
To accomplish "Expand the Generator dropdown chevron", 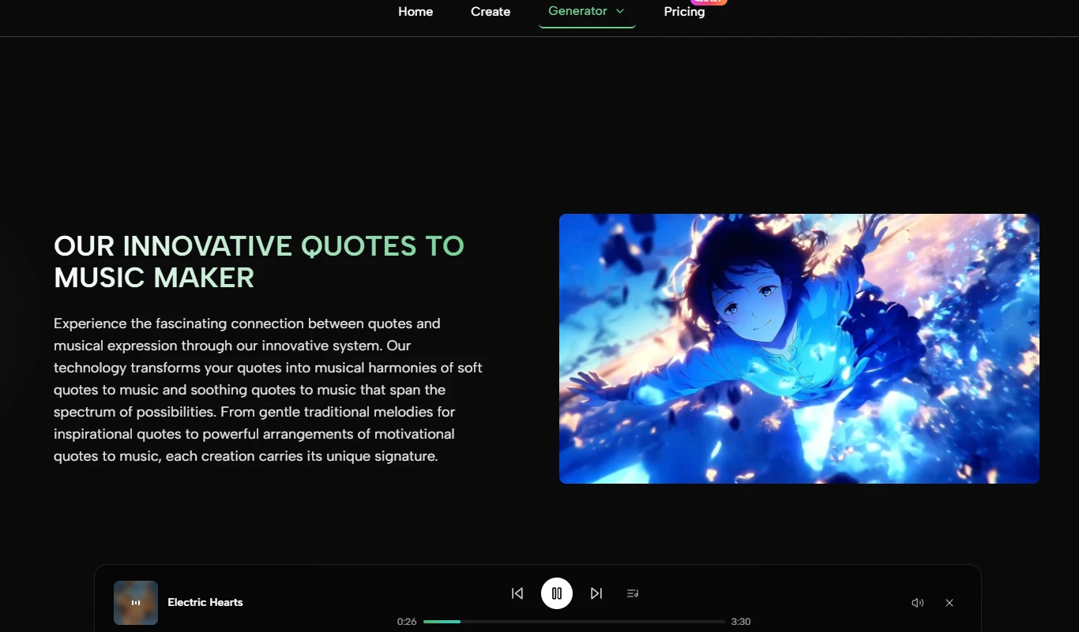I will point(620,11).
